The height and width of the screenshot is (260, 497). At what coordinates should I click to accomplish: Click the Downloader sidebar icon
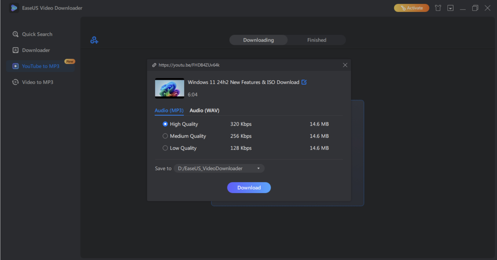(x=15, y=50)
